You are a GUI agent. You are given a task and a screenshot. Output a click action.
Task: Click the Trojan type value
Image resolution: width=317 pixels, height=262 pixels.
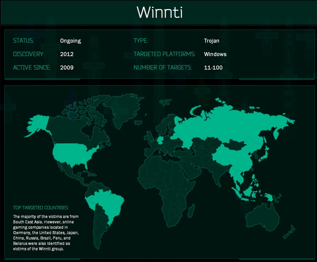click(x=211, y=41)
